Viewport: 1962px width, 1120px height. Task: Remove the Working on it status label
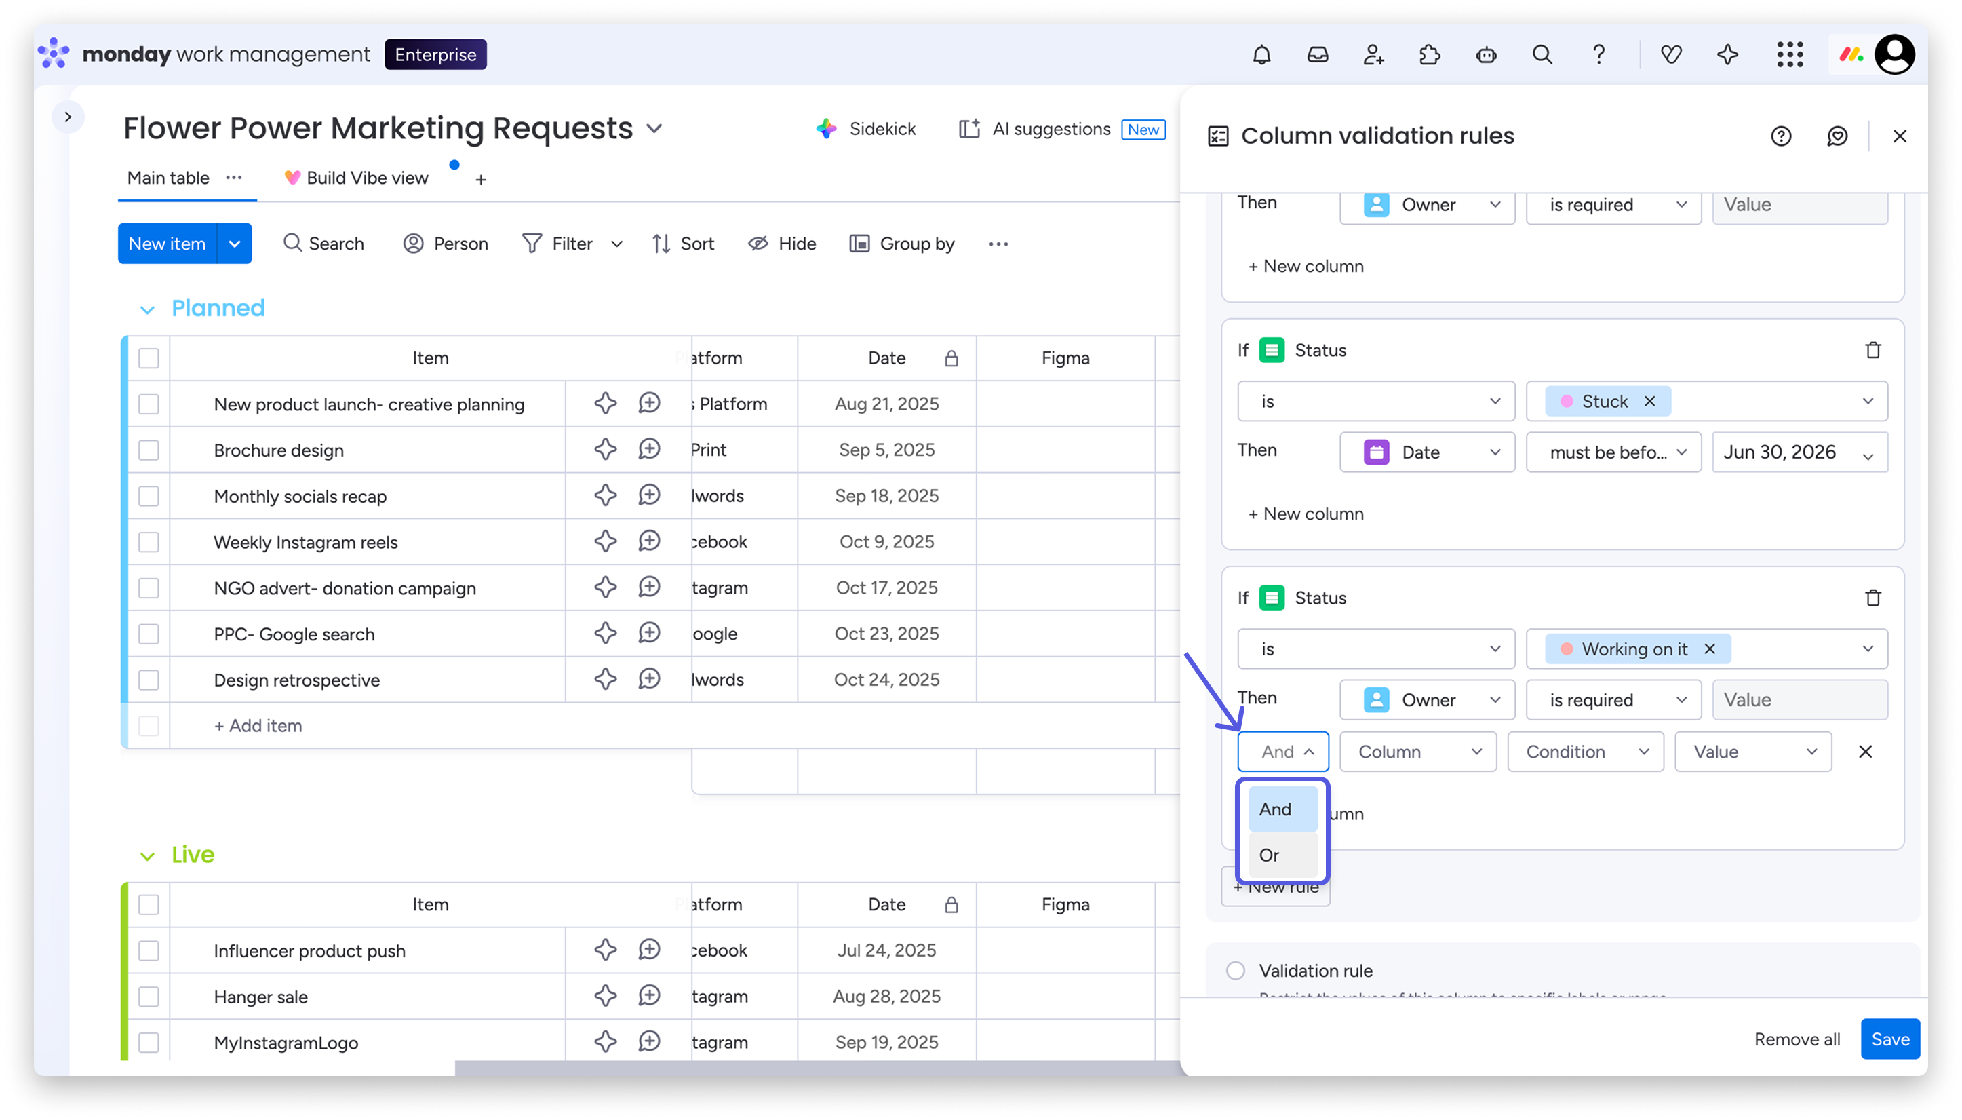point(1710,649)
